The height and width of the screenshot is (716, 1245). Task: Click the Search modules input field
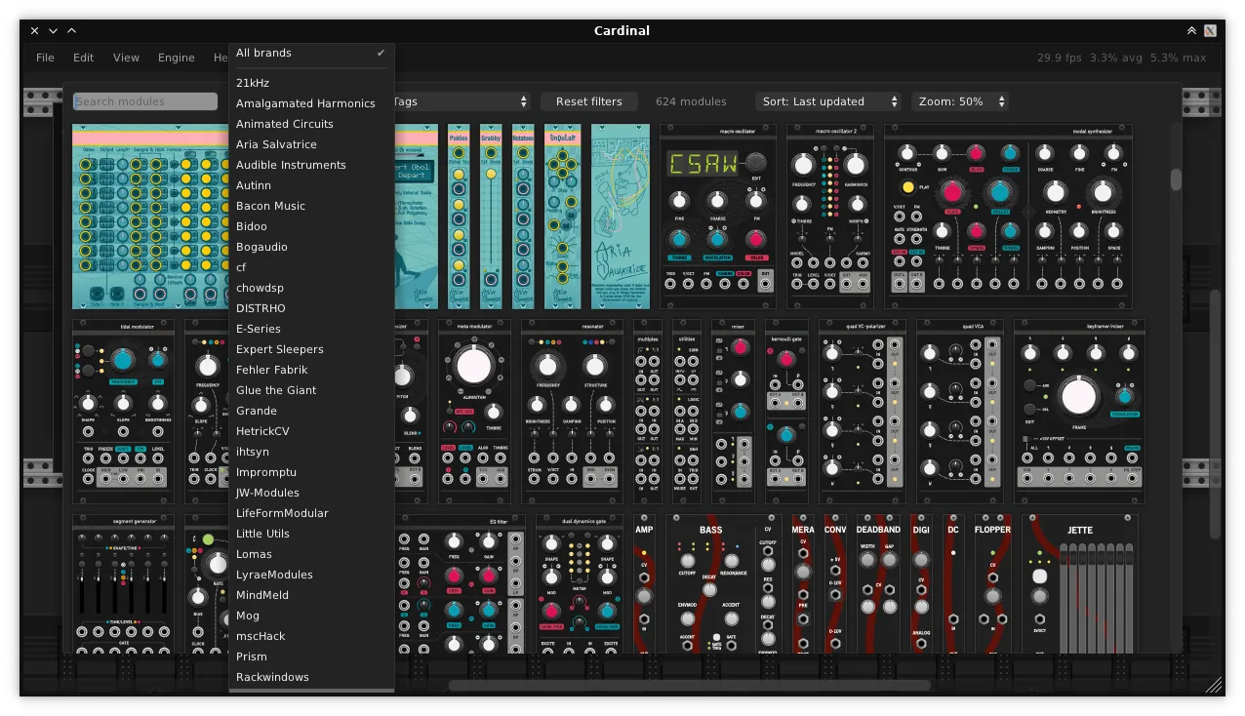pos(144,100)
